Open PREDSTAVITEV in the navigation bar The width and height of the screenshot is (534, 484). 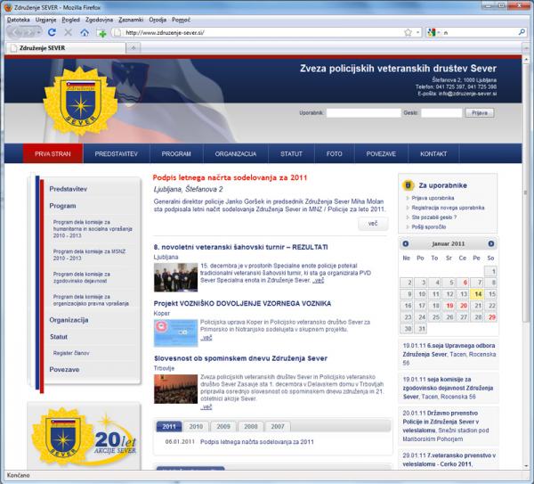click(116, 153)
